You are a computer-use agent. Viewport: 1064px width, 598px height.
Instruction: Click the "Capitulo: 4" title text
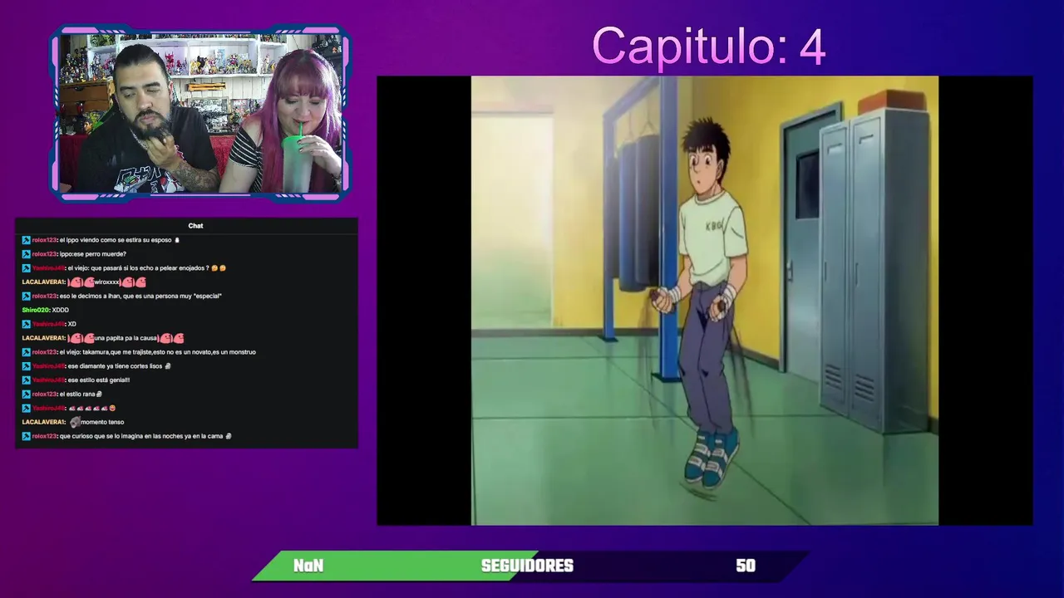[x=708, y=46]
